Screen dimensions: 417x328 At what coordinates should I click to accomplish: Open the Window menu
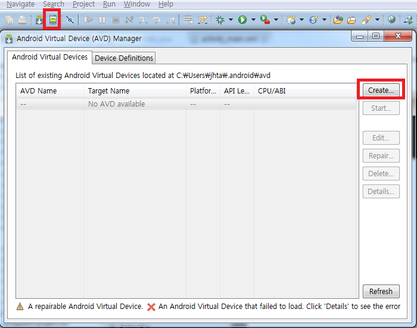click(137, 4)
